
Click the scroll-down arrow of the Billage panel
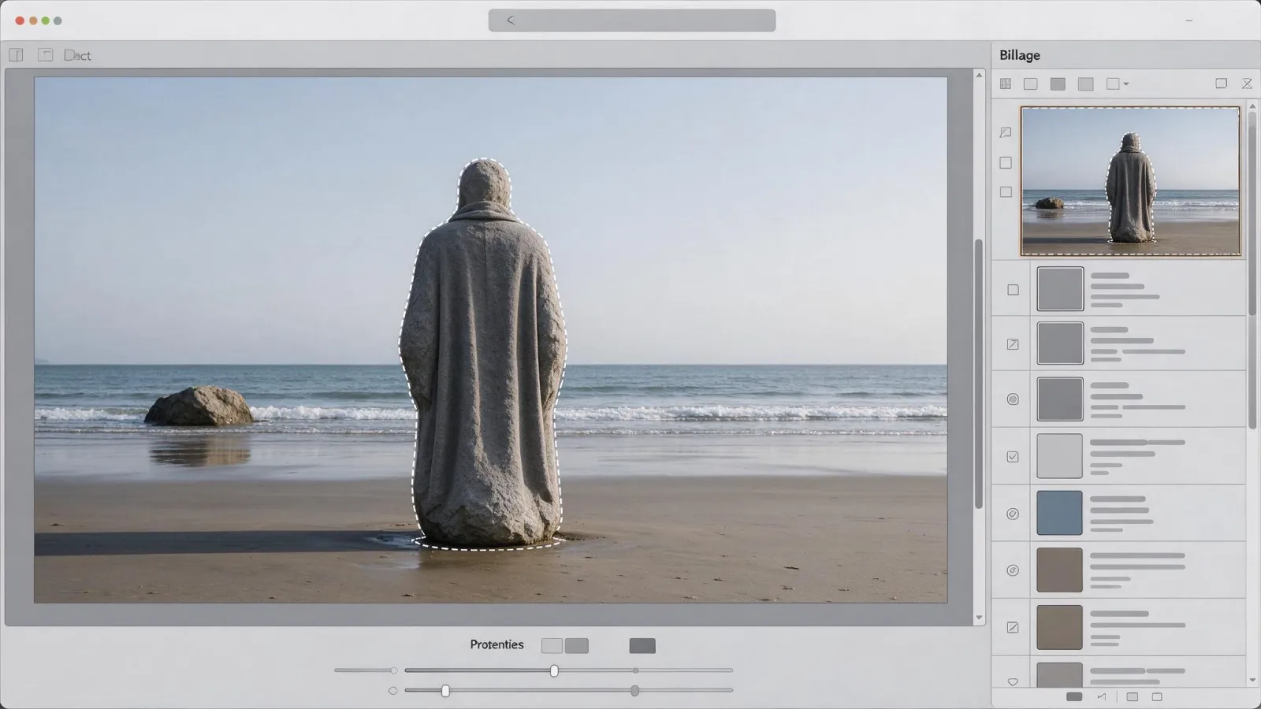pyautogui.click(x=1252, y=680)
